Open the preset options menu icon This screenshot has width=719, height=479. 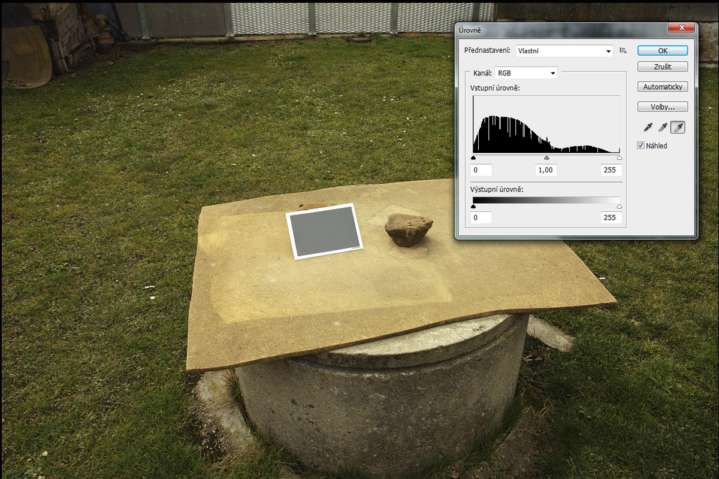click(623, 51)
